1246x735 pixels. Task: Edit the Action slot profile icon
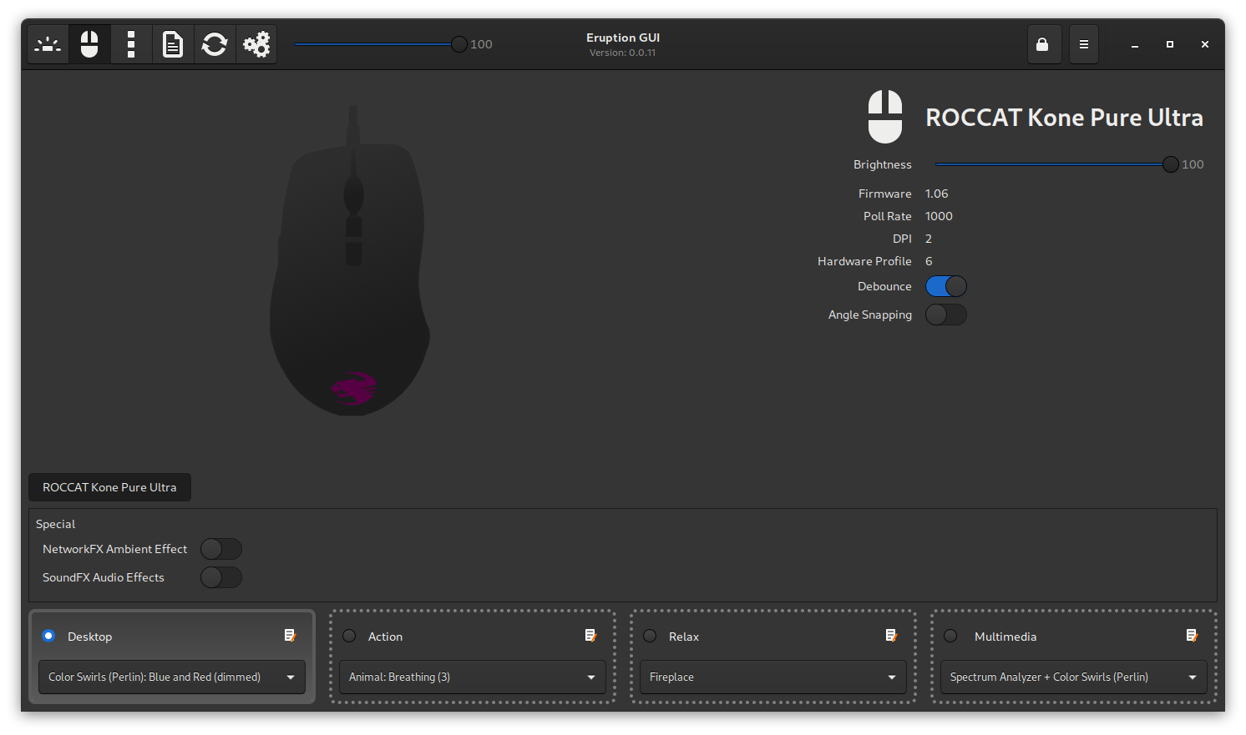point(590,636)
